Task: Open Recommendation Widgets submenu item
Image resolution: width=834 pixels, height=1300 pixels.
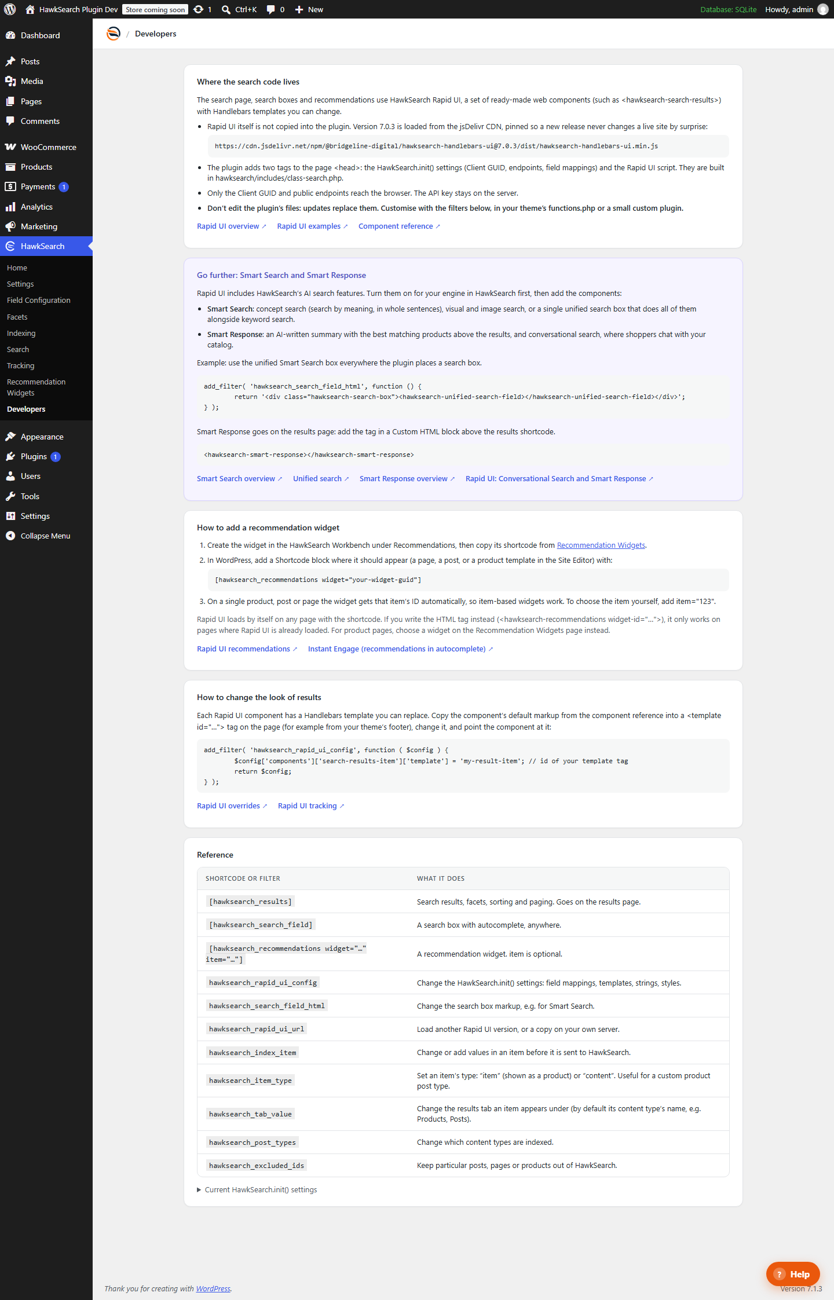Action: (x=36, y=387)
